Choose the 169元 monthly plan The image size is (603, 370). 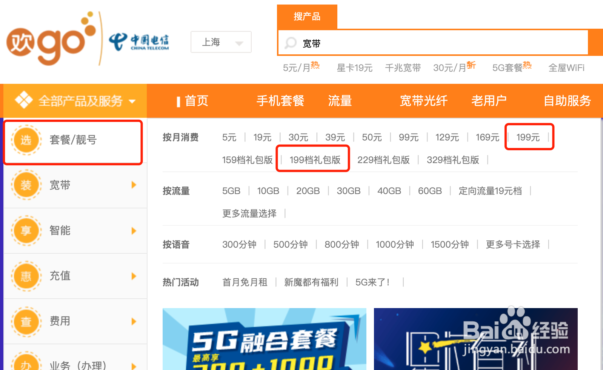pyautogui.click(x=488, y=137)
